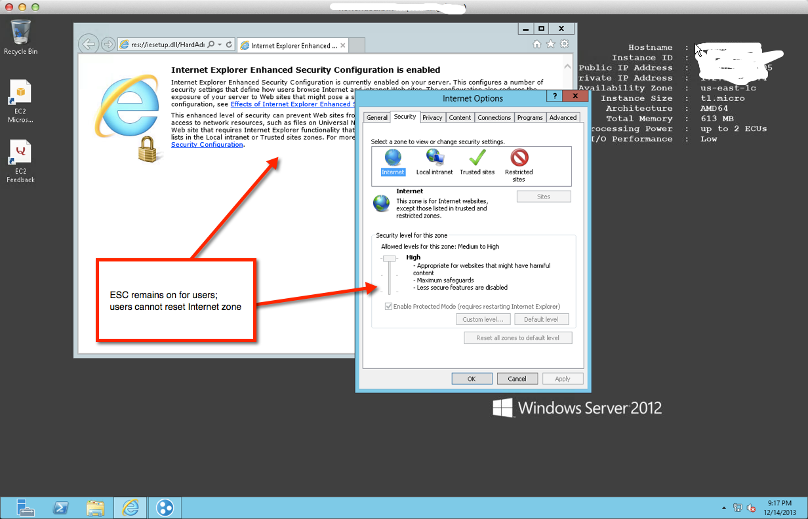The height and width of the screenshot is (519, 808).
Task: Click the Internet Explorer Enhanced browser tab
Action: click(293, 45)
